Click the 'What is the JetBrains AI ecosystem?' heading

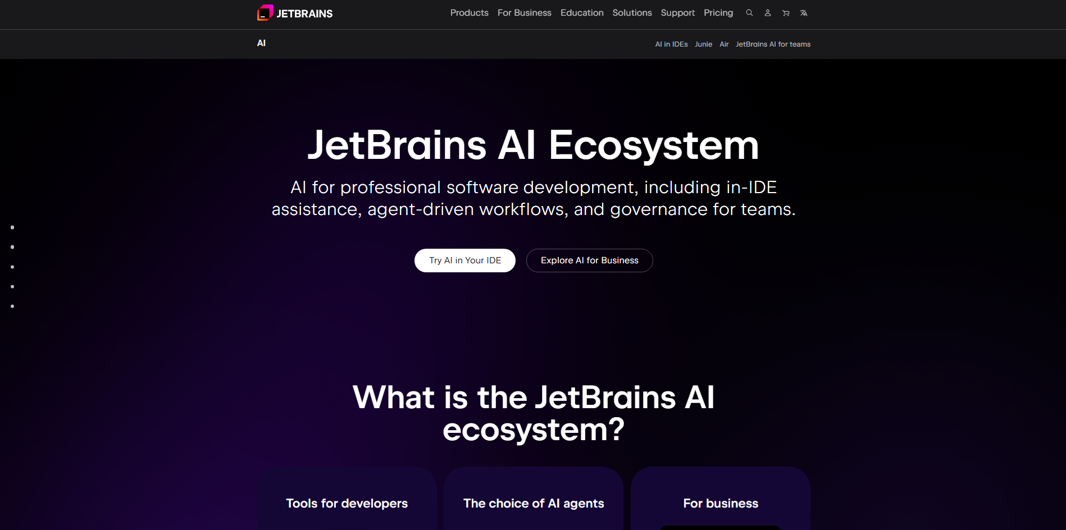534,413
